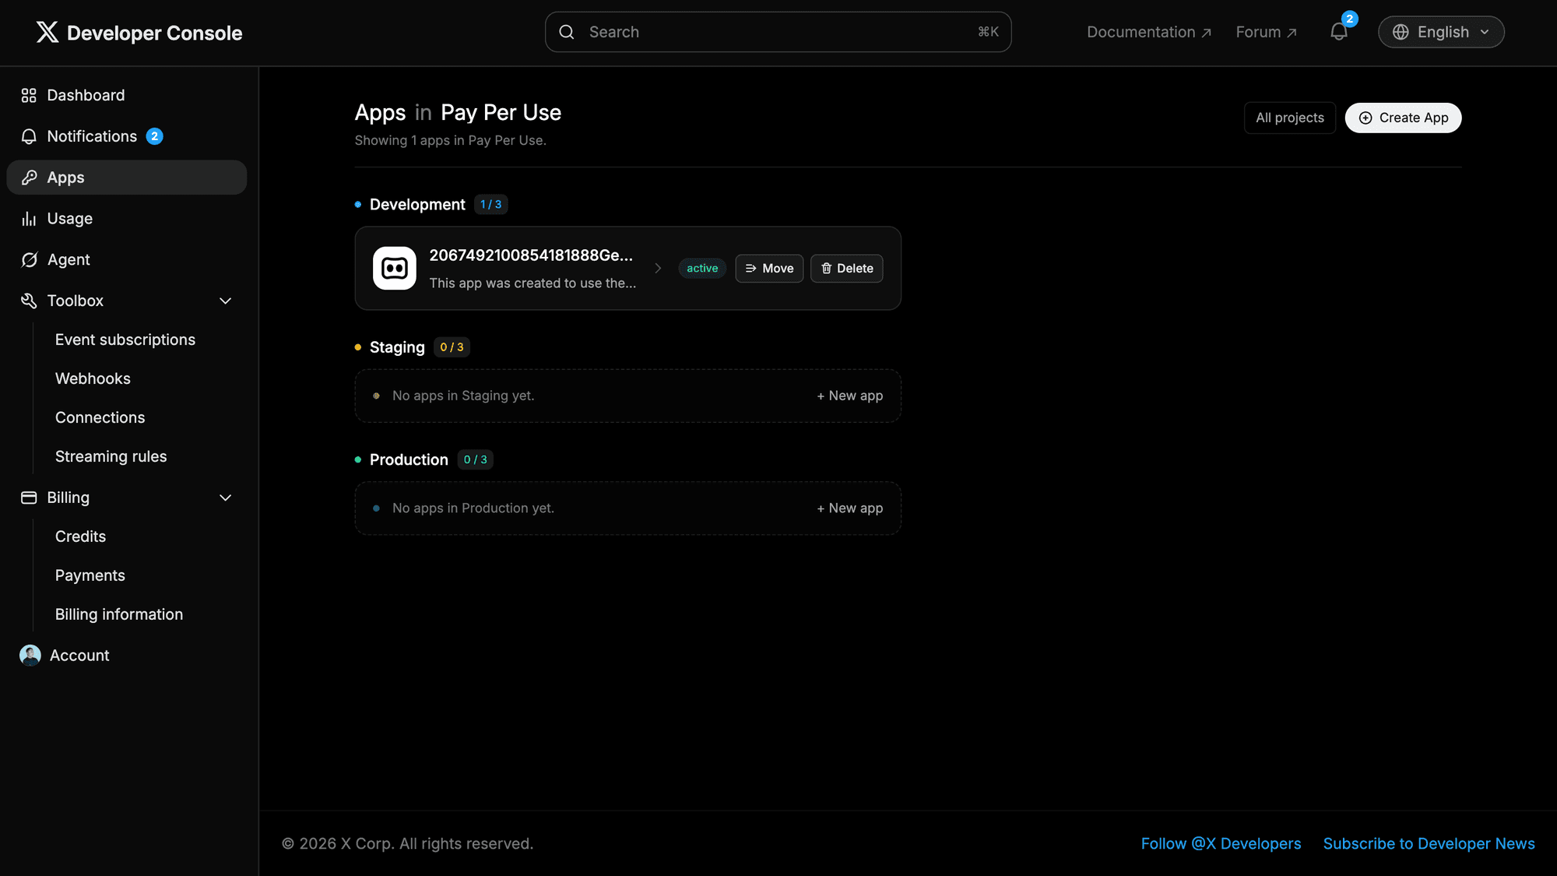Click the external arrow icon next to Forum
The image size is (1557, 876).
1292,33
